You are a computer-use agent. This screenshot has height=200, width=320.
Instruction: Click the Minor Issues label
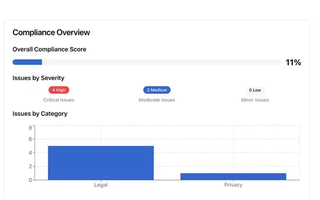pos(255,100)
